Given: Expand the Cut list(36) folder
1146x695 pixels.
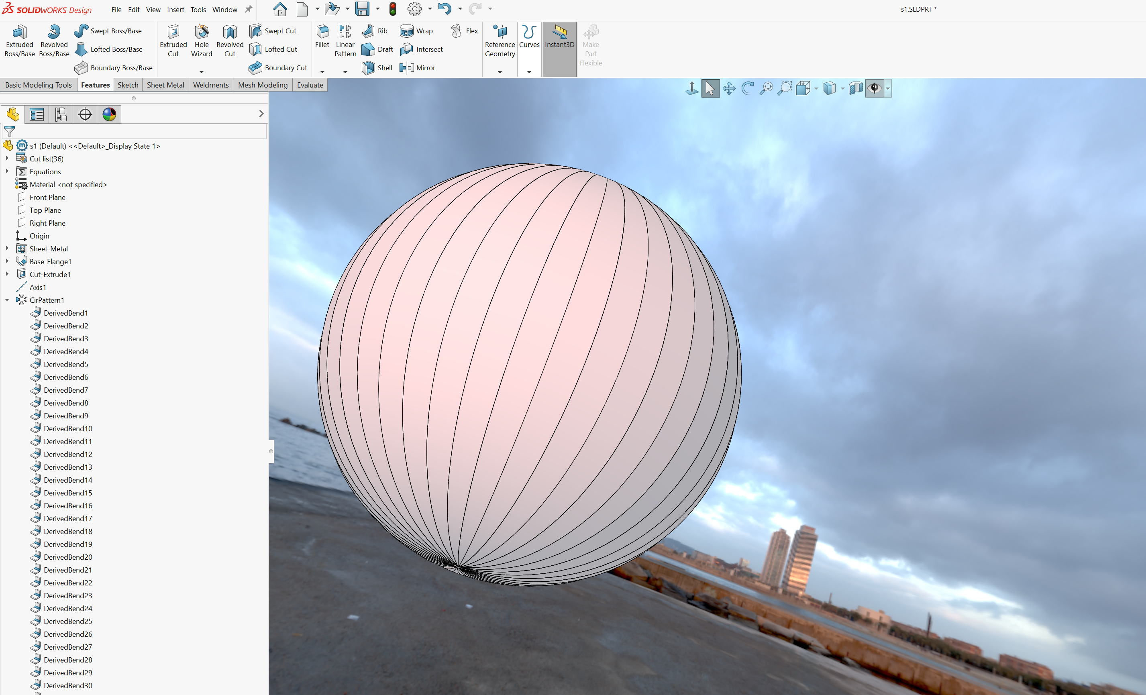Looking at the screenshot, I should pyautogui.click(x=7, y=159).
